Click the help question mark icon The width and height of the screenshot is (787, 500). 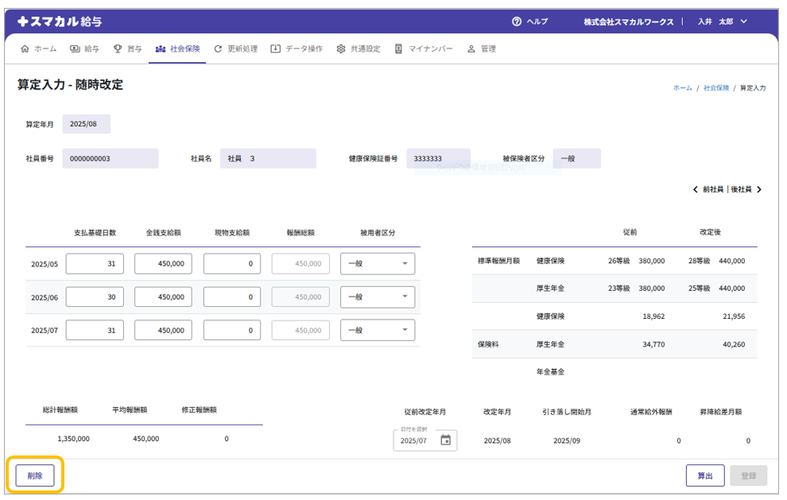[x=517, y=21]
